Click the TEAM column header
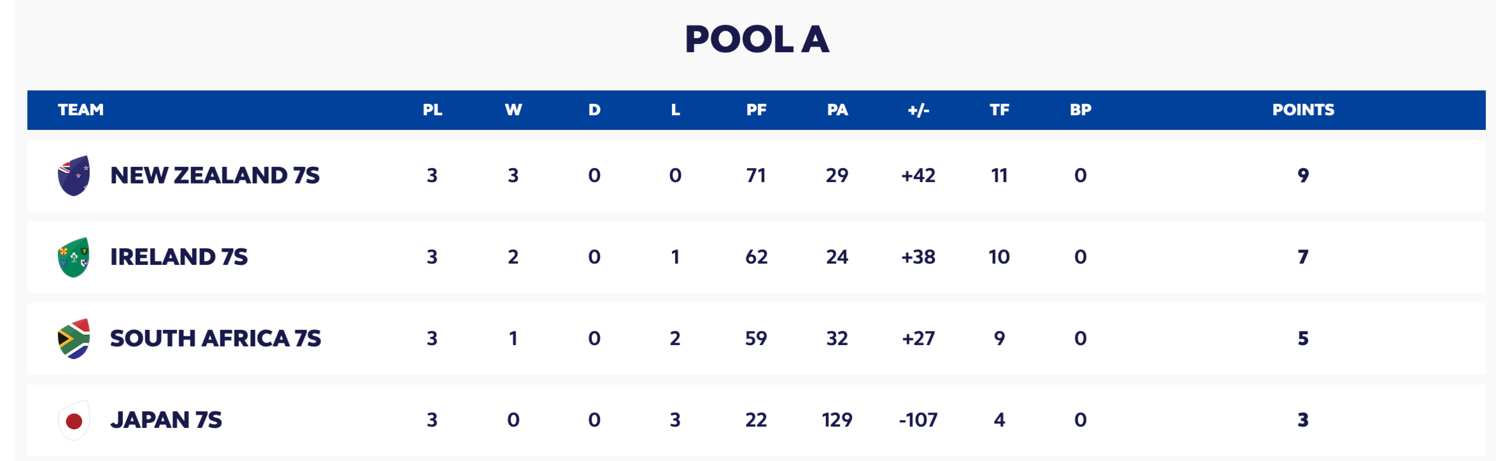The width and height of the screenshot is (1496, 461). [x=81, y=110]
